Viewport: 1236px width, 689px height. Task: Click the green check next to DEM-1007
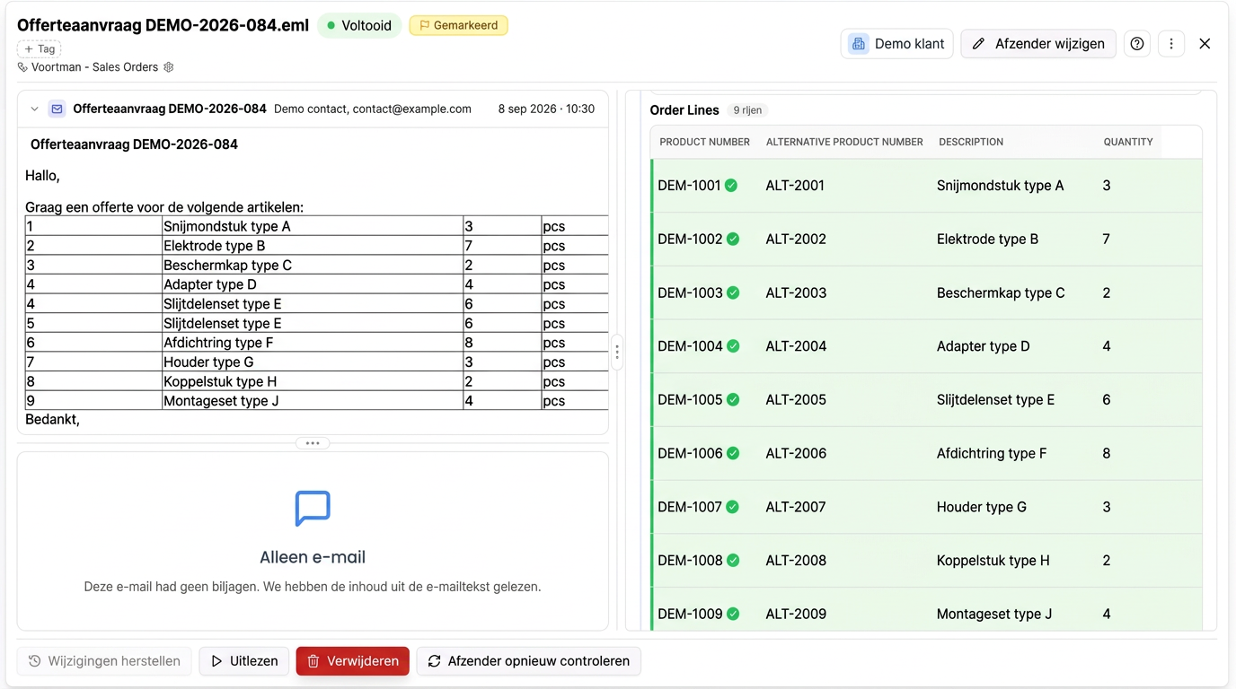[x=732, y=507]
